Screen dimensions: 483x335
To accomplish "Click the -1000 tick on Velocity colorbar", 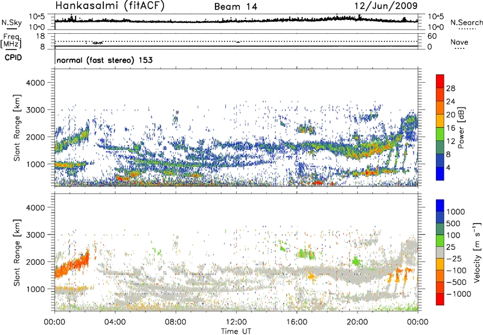I will pyautogui.click(x=458, y=294).
